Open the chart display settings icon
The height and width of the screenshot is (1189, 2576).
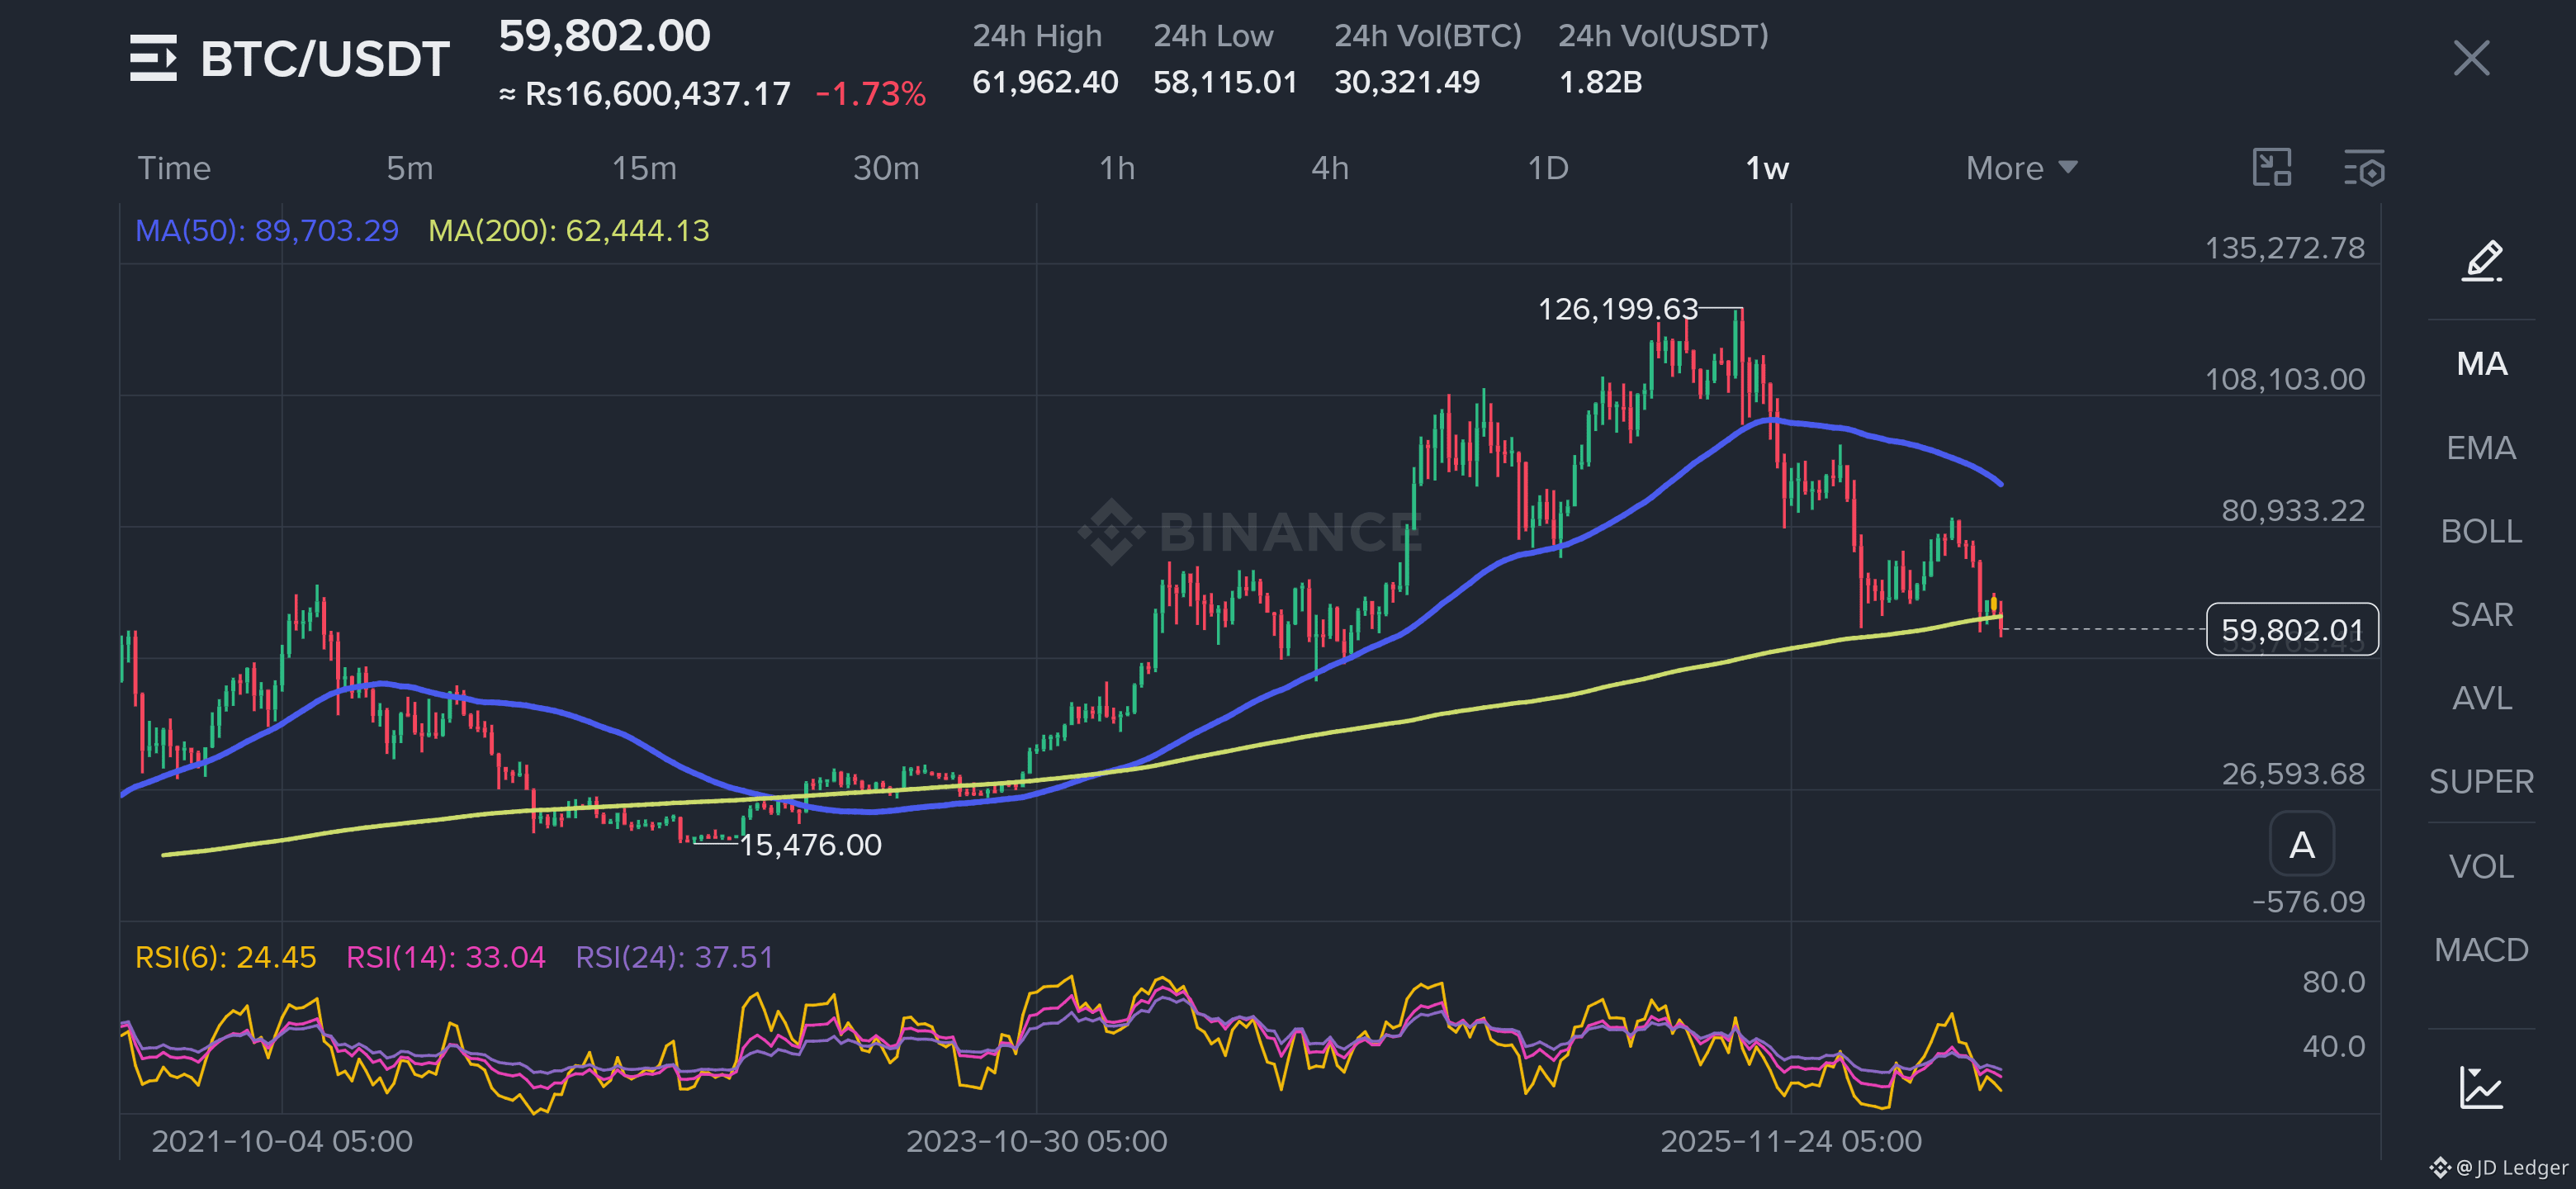point(2365,168)
